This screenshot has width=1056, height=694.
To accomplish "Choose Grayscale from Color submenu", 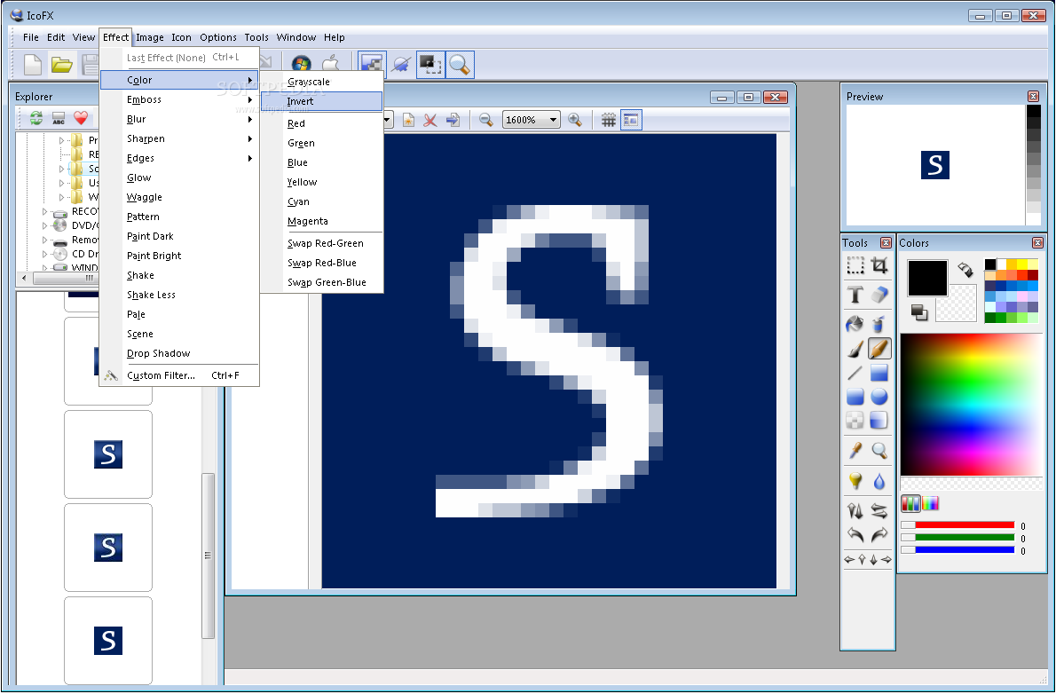I will [x=322, y=83].
